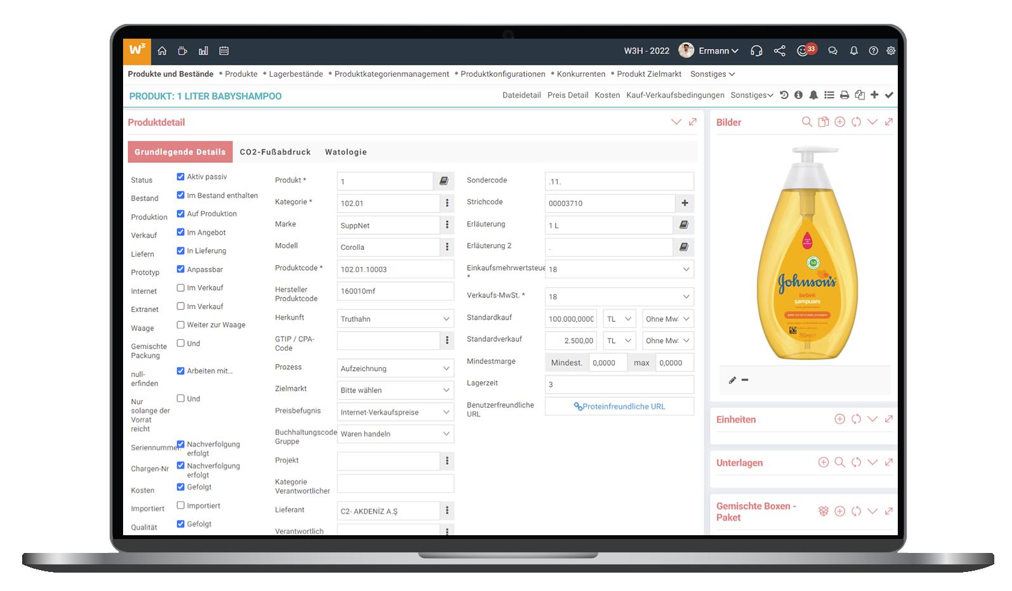The width and height of the screenshot is (1012, 591).
Task: Open Kauf-Verkaufsbedingungen link
Action: coord(675,95)
